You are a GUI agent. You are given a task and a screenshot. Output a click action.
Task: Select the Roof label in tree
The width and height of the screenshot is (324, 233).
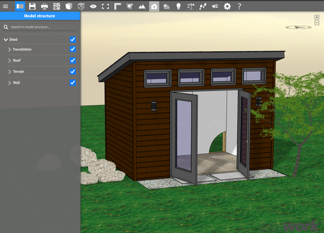click(x=17, y=60)
